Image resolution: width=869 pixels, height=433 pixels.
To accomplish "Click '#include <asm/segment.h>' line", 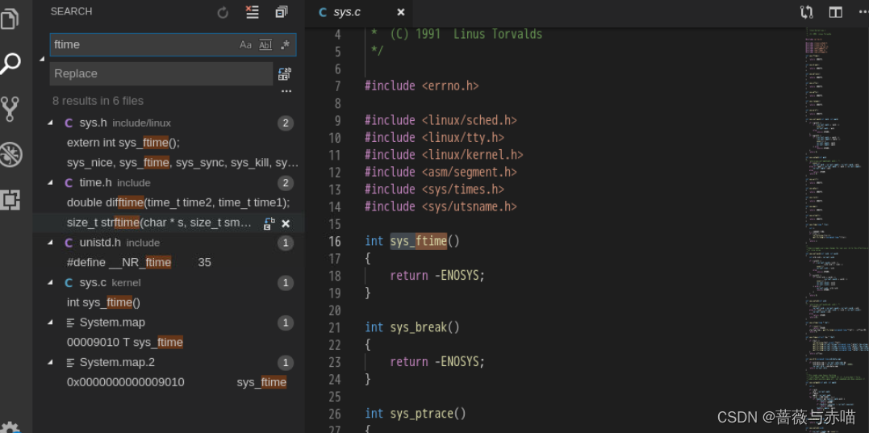I will (x=441, y=173).
